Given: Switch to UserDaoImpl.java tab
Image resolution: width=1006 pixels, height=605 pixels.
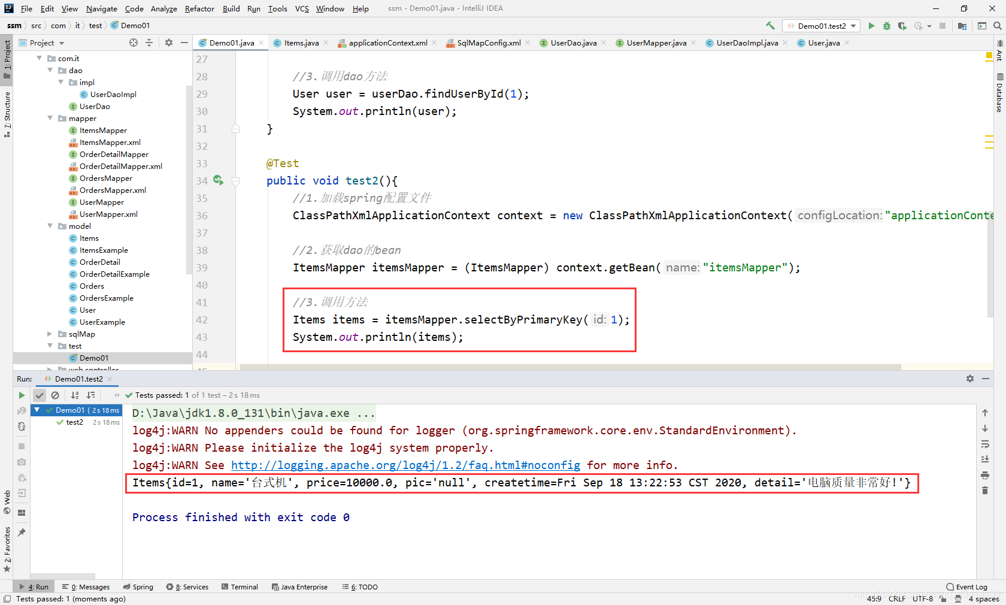Looking at the screenshot, I should (747, 43).
